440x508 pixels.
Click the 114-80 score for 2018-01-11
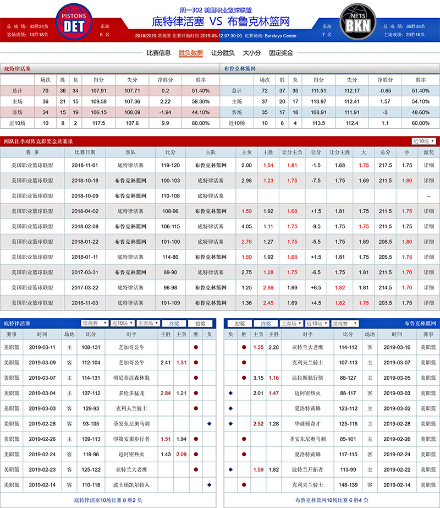pyautogui.click(x=170, y=257)
